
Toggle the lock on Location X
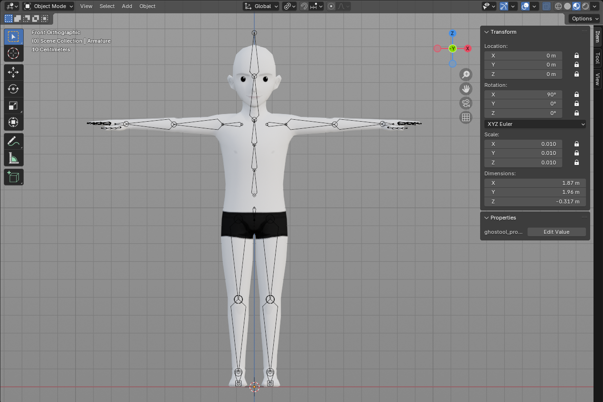576,56
